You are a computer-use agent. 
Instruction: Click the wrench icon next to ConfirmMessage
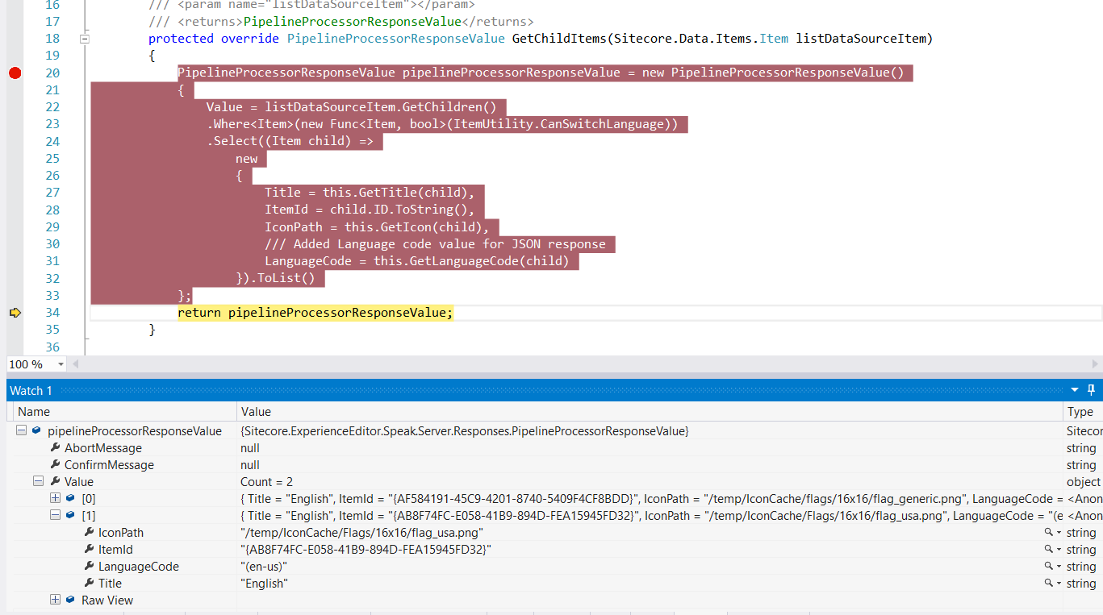[x=55, y=465]
